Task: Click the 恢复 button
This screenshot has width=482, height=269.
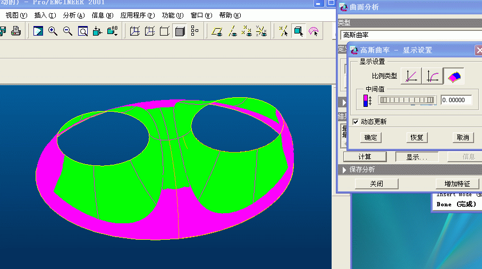Action: (417, 137)
